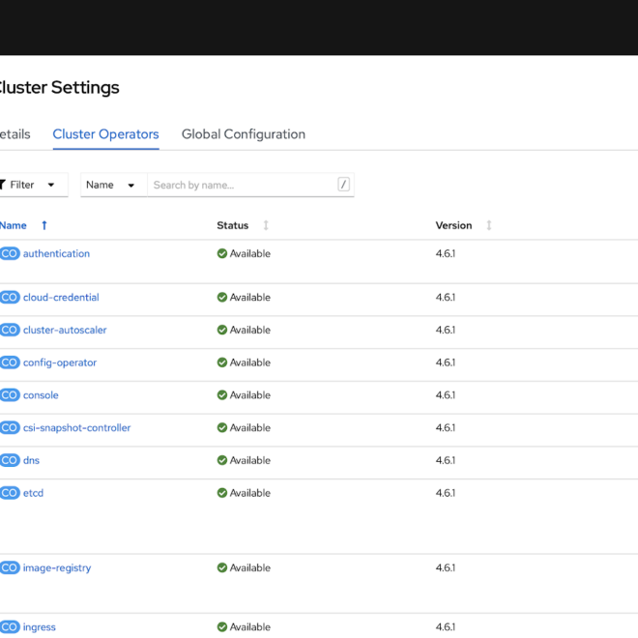Click the green check icon in authentication row
638x638 pixels.
click(x=222, y=253)
